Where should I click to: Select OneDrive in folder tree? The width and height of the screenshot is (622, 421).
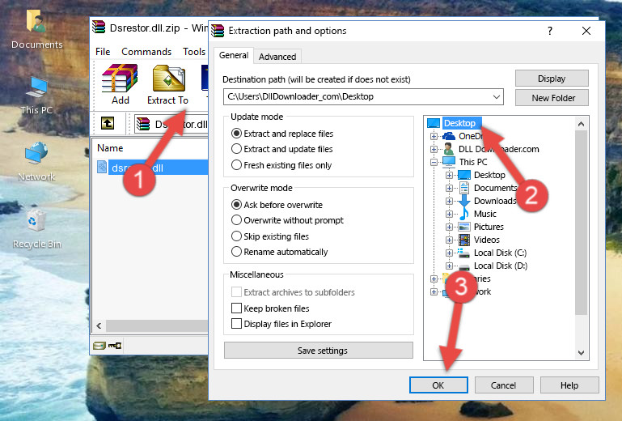[471, 136]
